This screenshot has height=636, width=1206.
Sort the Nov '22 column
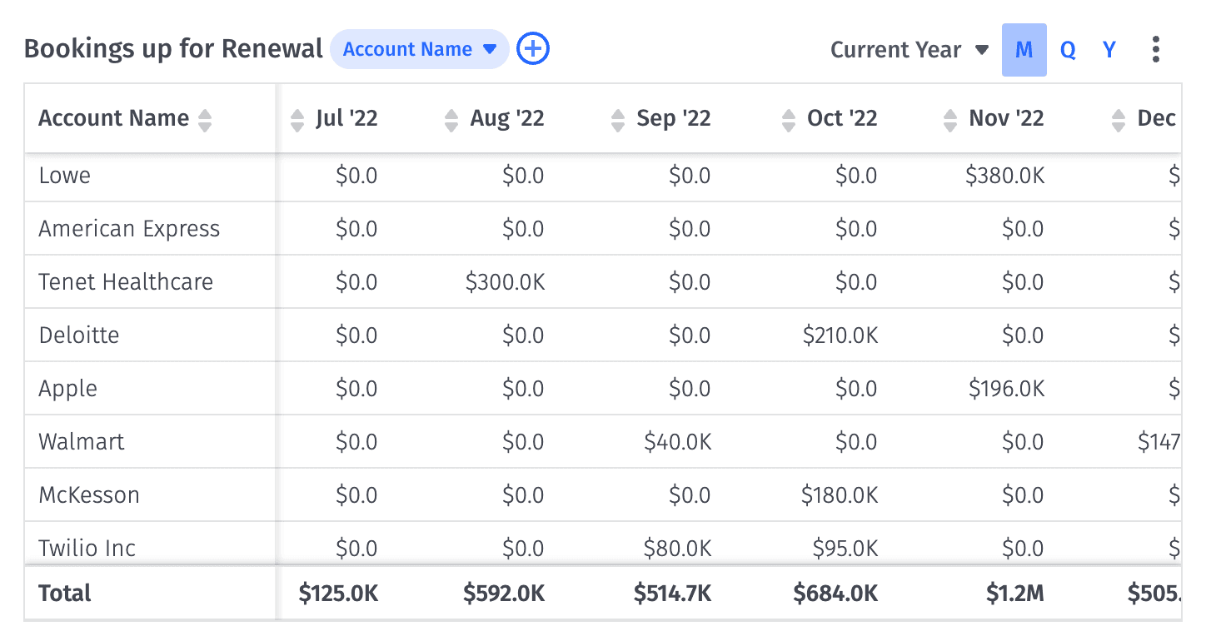[949, 119]
